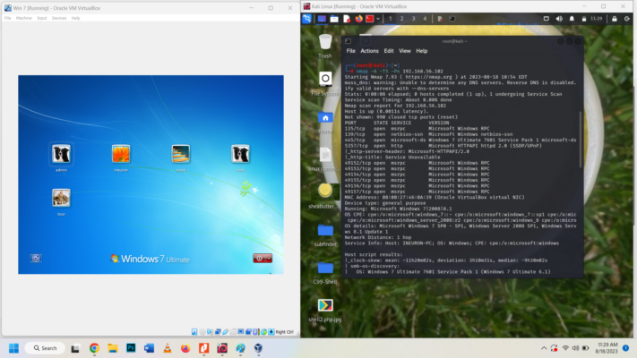637x358 pixels.
Task: Open Help menu in Kali terminal
Action: (x=421, y=51)
